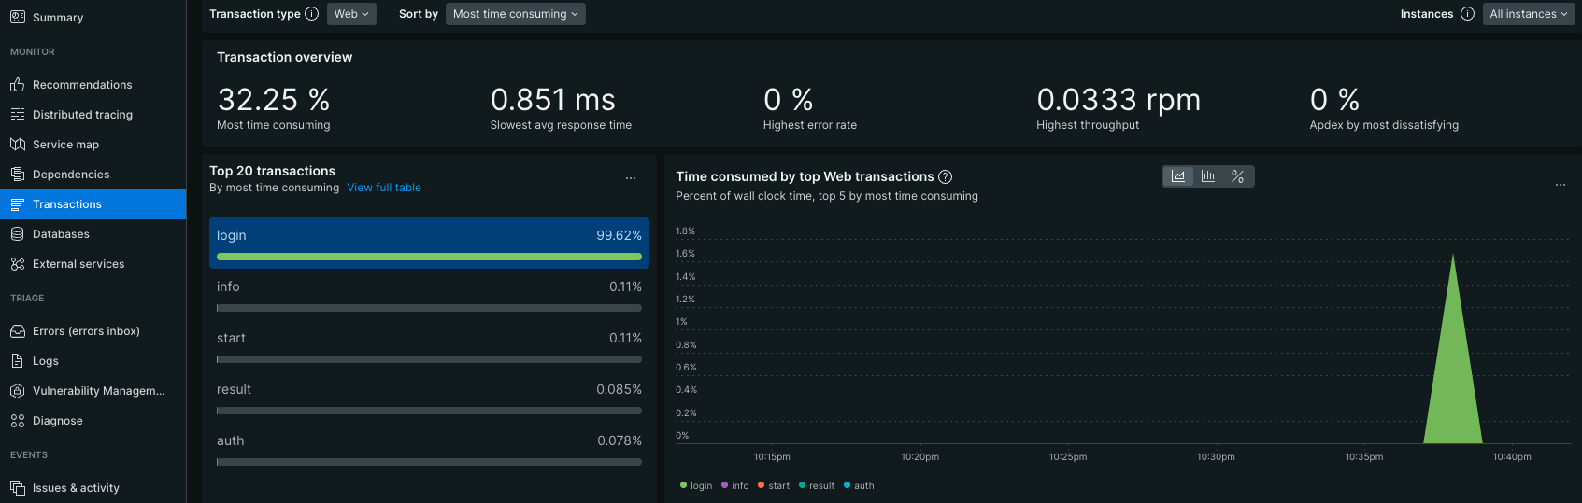1582x503 pixels.
Task: Click the Distributed tracing sidebar icon
Action: (17, 115)
